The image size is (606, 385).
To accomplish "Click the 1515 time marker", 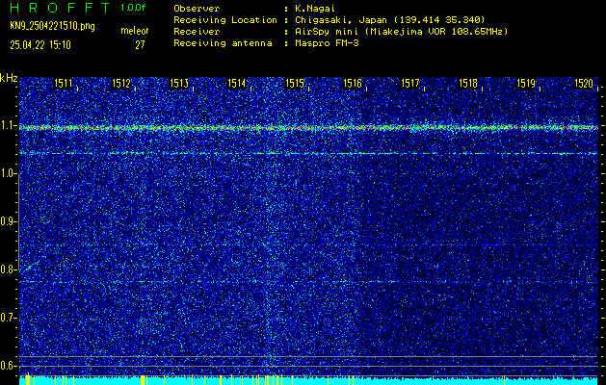I will [x=295, y=83].
